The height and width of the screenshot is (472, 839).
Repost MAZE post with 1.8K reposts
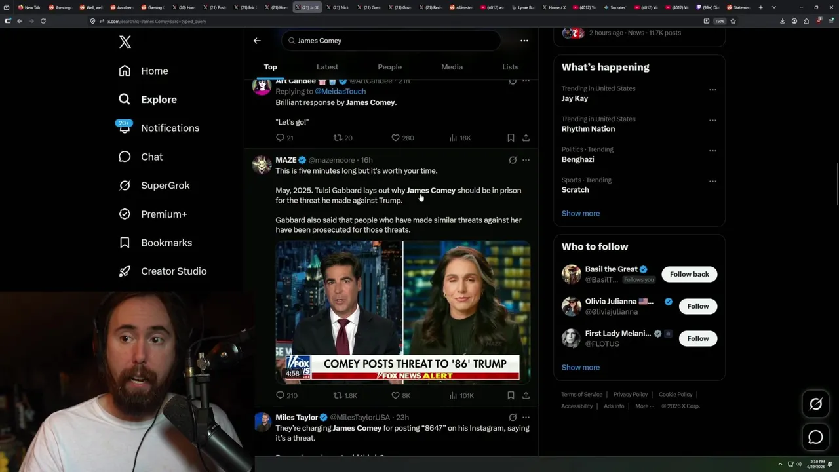345,395
